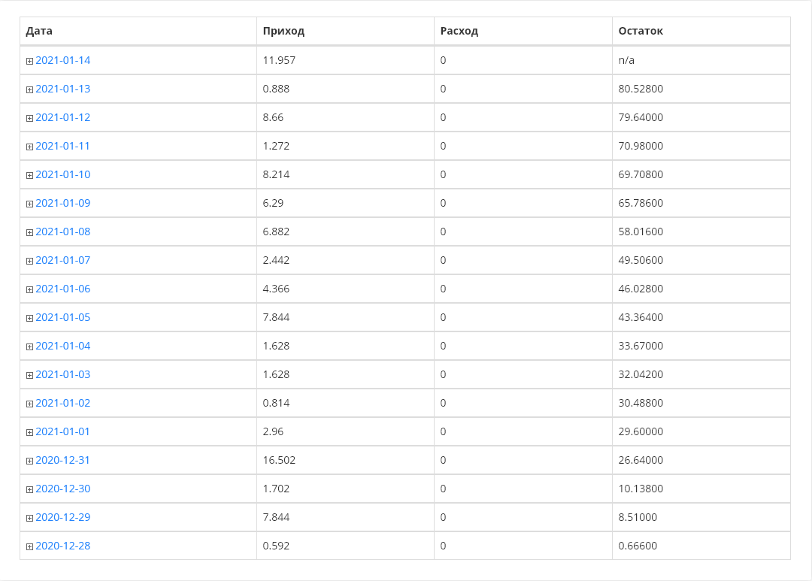Expand the 2021-01-13 row plus icon
The image size is (812, 581).
click(29, 89)
